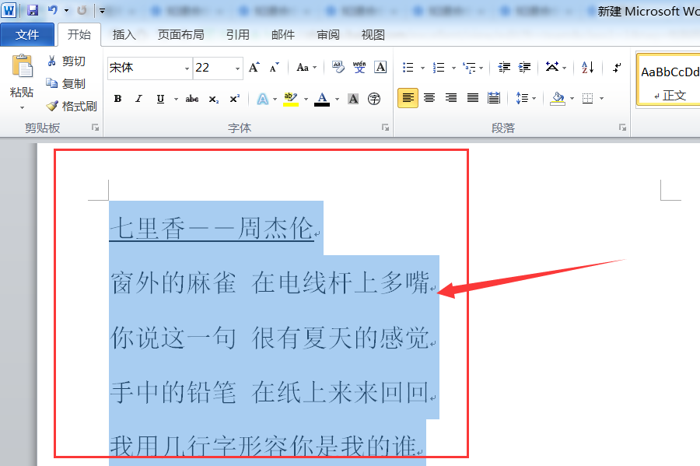Image resolution: width=700 pixels, height=466 pixels.
Task: Expand the highlight color dropdown arrow
Action: [306, 99]
